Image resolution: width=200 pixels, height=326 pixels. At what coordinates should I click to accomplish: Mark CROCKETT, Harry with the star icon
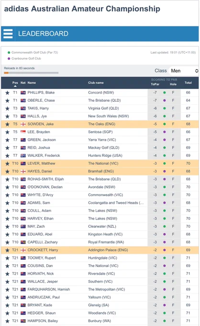[7, 250]
